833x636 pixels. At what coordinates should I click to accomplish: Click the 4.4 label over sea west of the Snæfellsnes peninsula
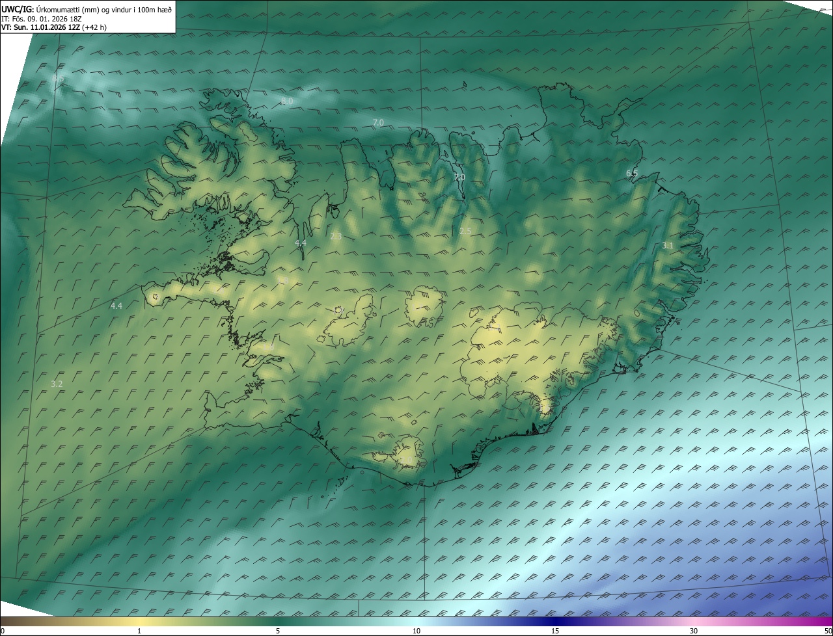point(116,305)
